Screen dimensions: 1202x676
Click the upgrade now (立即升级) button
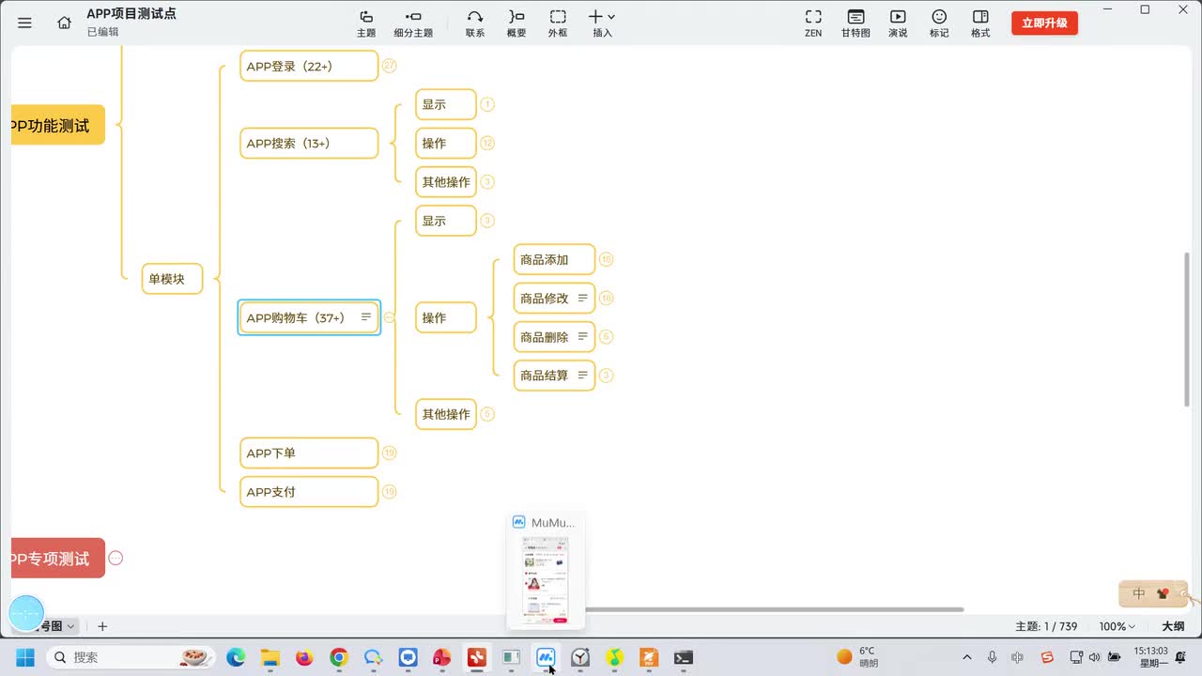1044,23
